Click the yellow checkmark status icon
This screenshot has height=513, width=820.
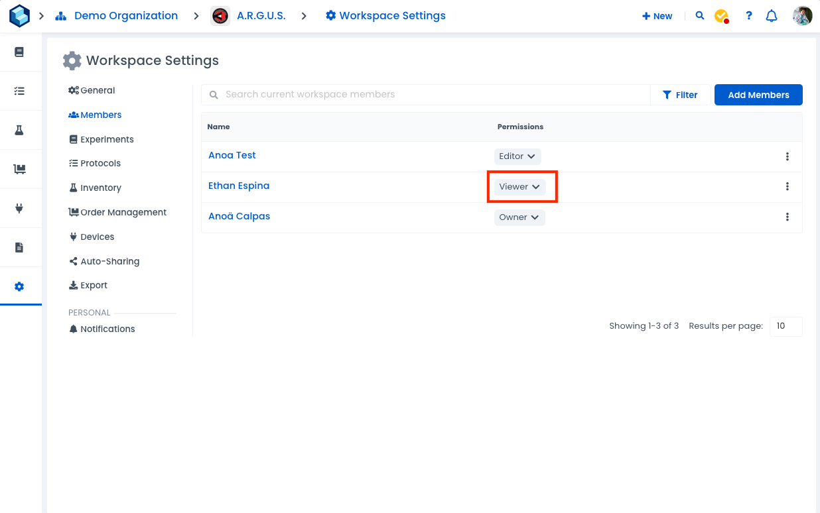click(722, 16)
